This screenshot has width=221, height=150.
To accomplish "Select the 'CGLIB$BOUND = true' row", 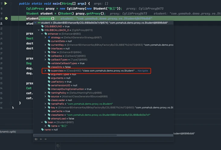I will coord(103,26).
